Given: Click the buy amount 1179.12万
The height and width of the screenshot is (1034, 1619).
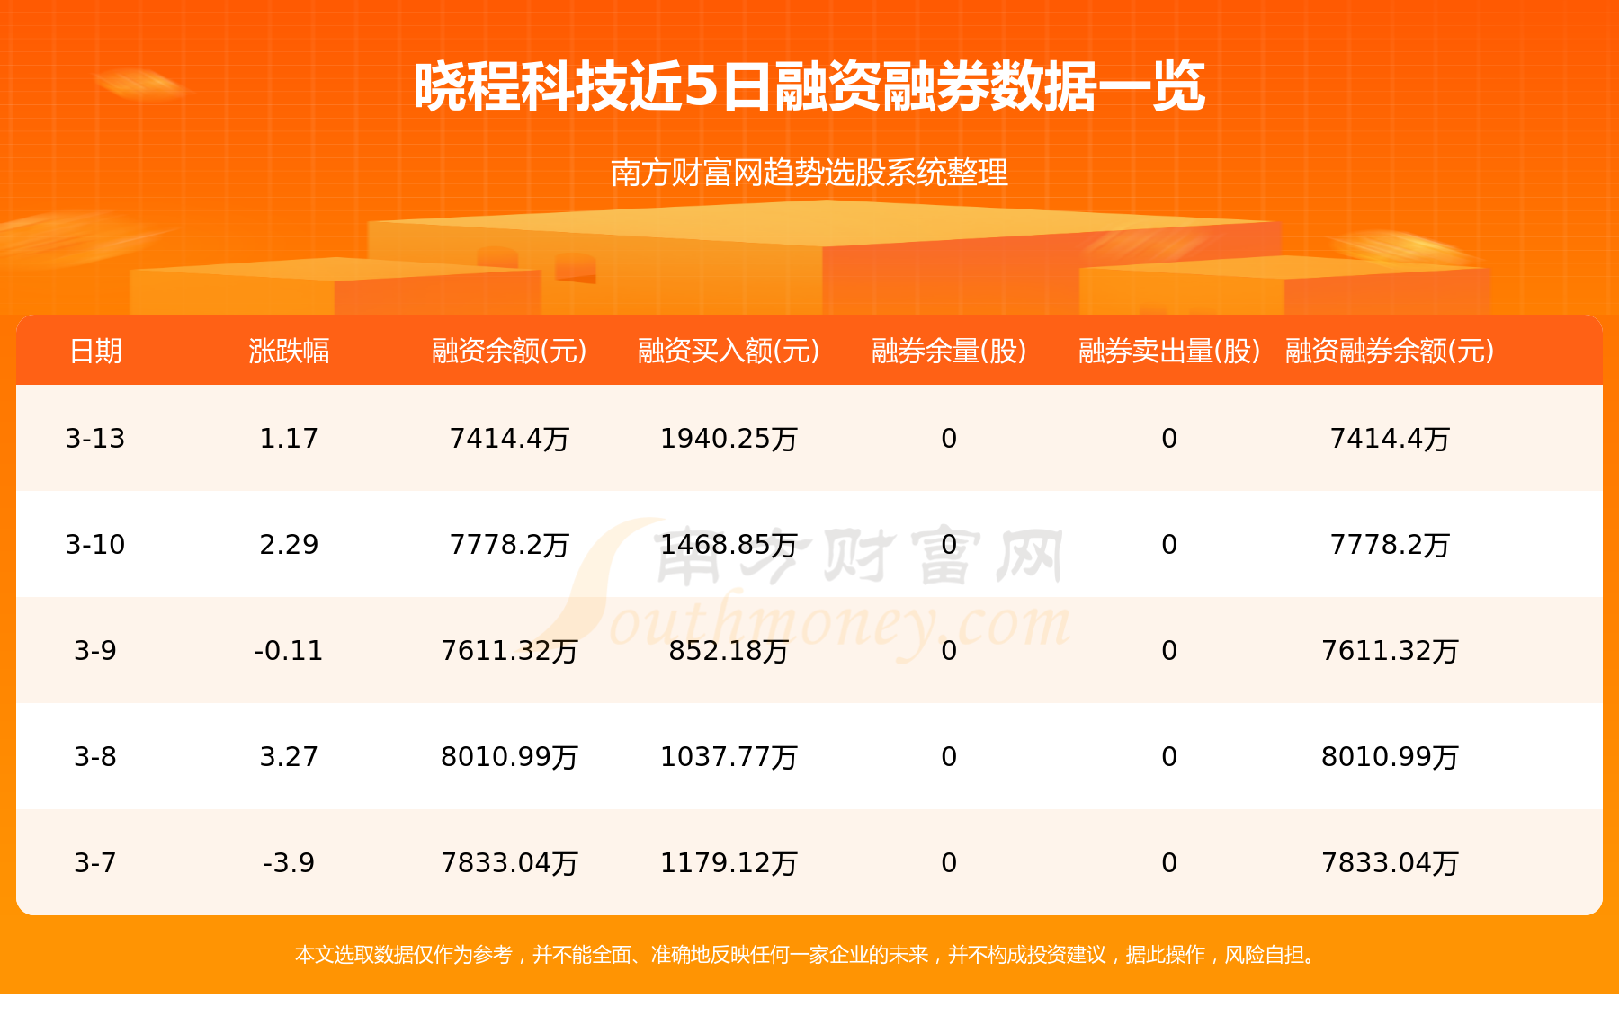Looking at the screenshot, I should tap(729, 862).
